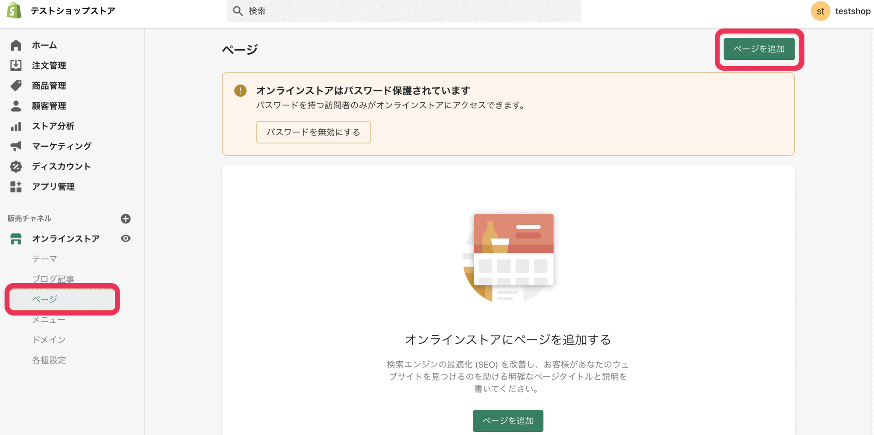Click the 顧客管理 customer icon
The width and height of the screenshot is (874, 435).
(15, 106)
